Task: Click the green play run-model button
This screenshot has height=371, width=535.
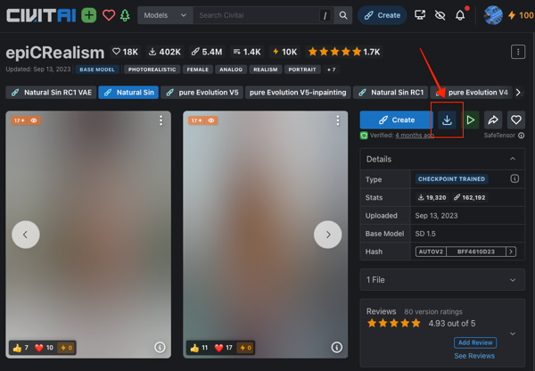Action: (x=470, y=120)
